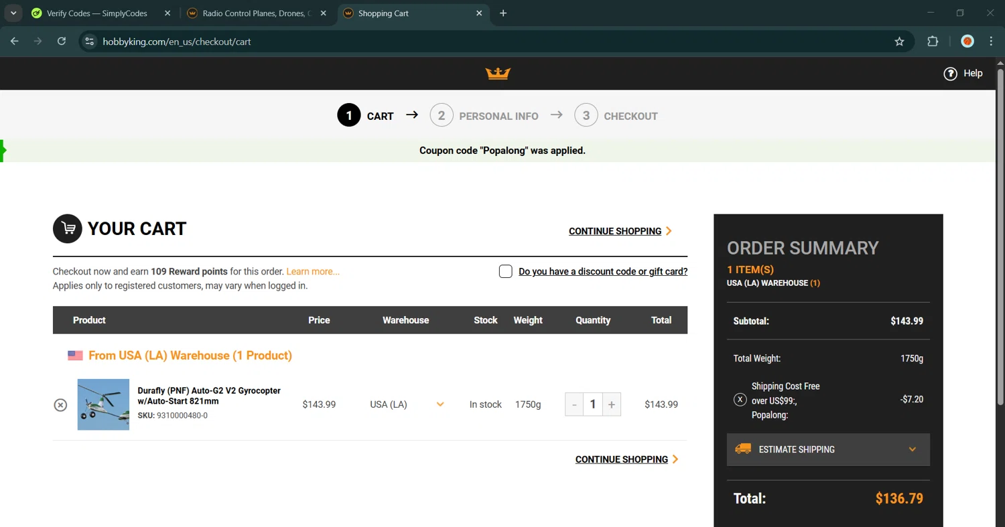
Task: Click the SKU 9310000480-0 text
Action: click(173, 415)
